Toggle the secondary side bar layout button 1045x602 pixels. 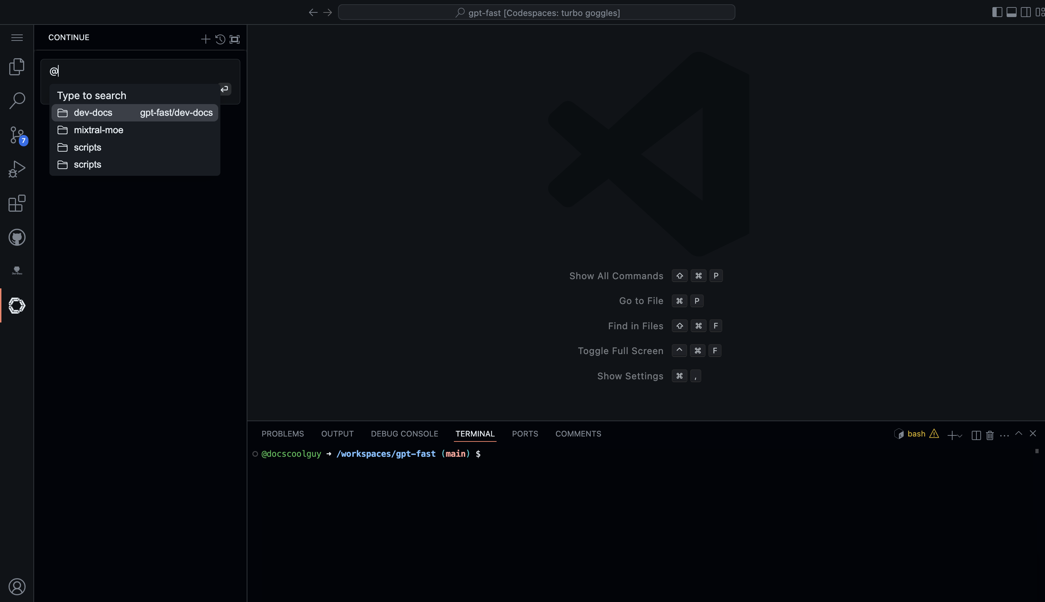(1025, 12)
